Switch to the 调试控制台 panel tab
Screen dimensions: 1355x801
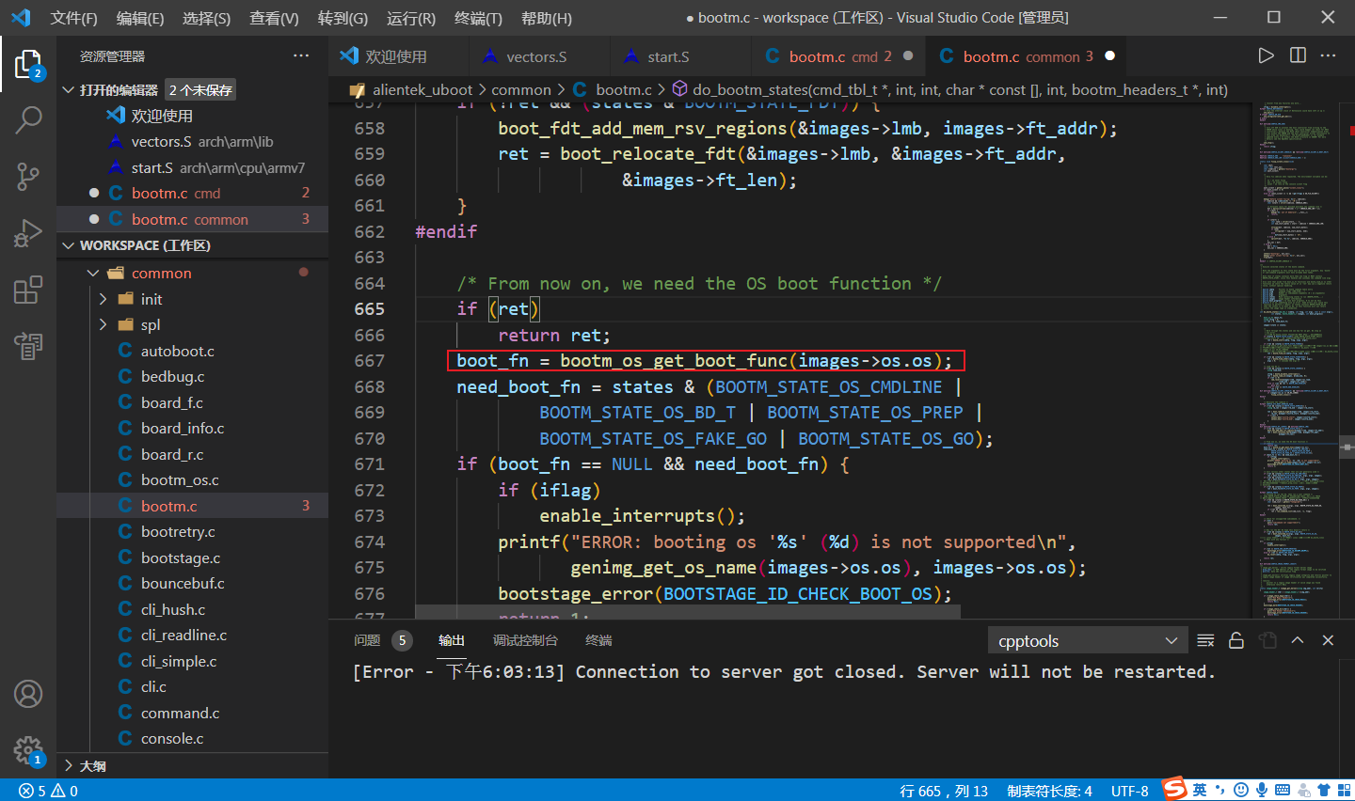[525, 640]
